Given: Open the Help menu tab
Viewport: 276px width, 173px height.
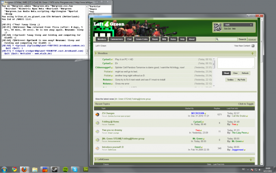Looking at the screenshot, I should 182,39.
